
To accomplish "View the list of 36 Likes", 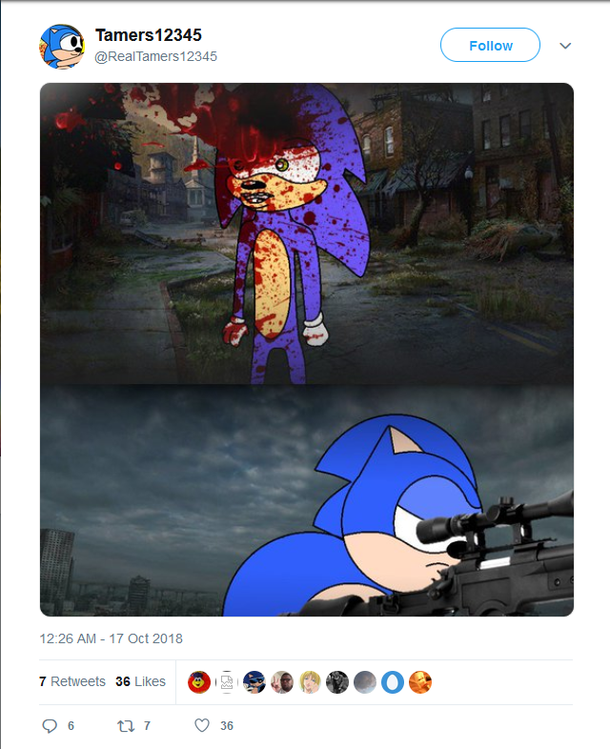I will 140,681.
